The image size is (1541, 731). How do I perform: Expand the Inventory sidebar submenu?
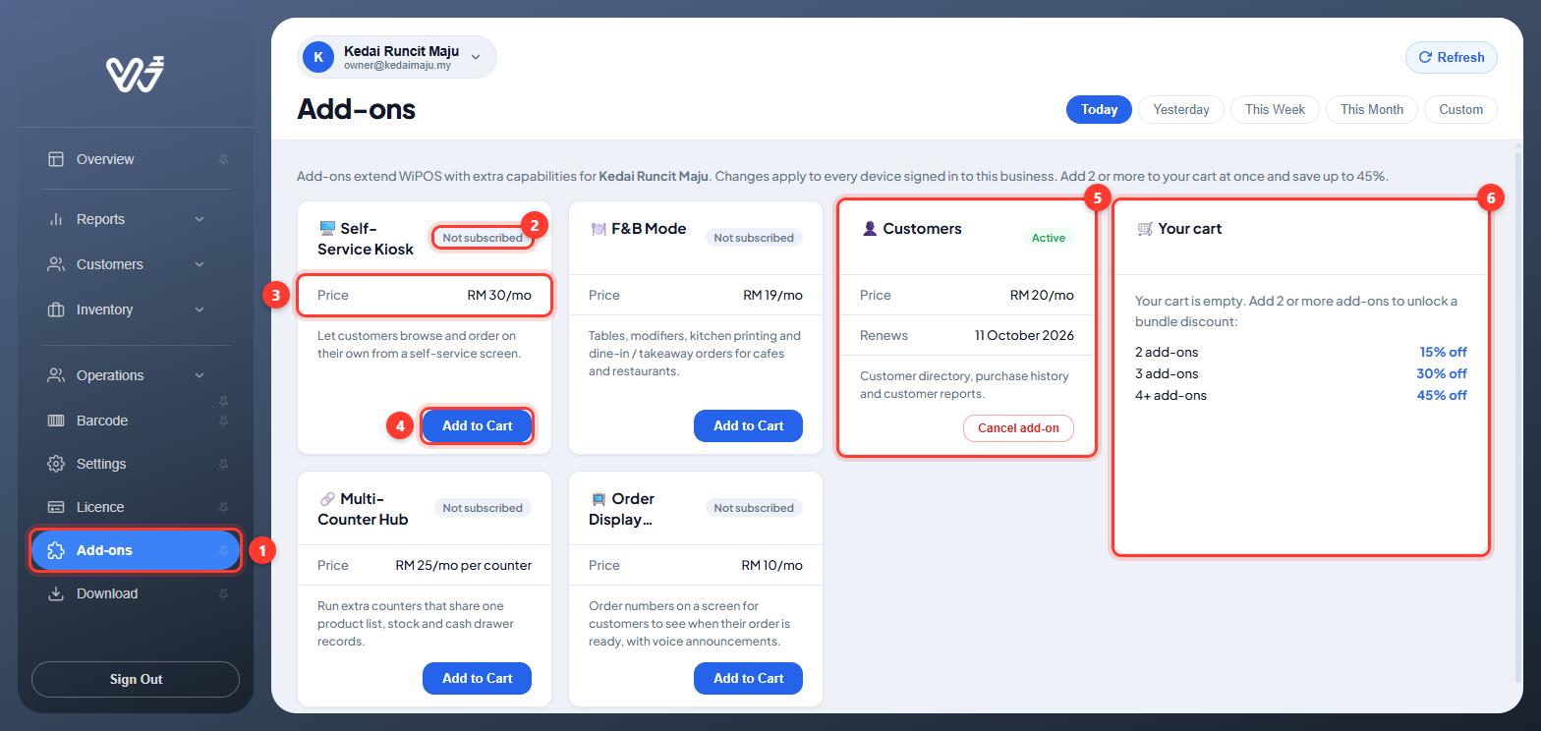pyautogui.click(x=200, y=309)
